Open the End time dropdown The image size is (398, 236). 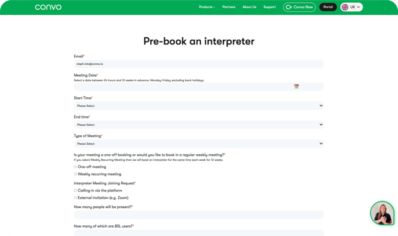199,125
